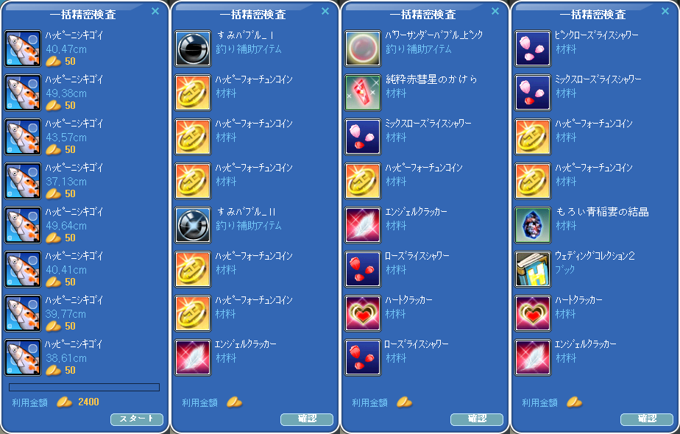Click the 40.47cm ハッピーニシキゴイ fish icon

23,49
